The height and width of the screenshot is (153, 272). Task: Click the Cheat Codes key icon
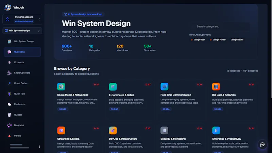click(x=10, y=83)
